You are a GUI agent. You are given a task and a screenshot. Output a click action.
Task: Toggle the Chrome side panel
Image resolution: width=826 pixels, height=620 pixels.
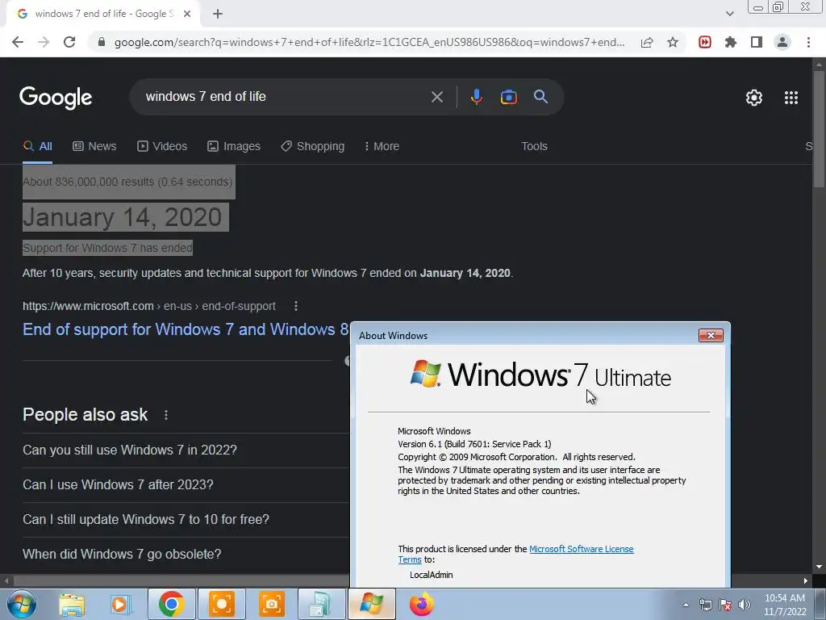pyautogui.click(x=757, y=42)
